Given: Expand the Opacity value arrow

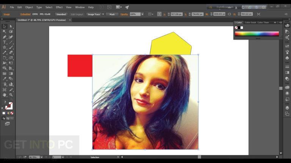Looking at the screenshot, I should [142, 14].
